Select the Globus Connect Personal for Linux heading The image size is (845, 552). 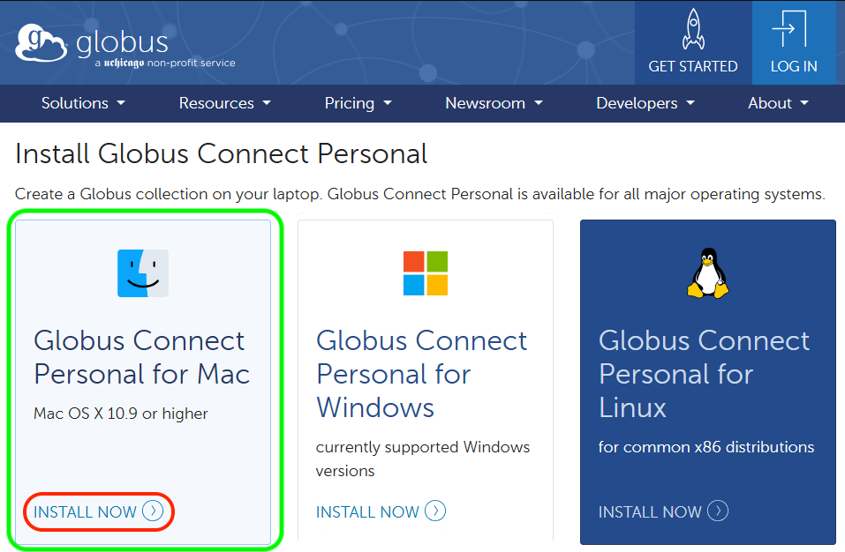[x=704, y=374]
